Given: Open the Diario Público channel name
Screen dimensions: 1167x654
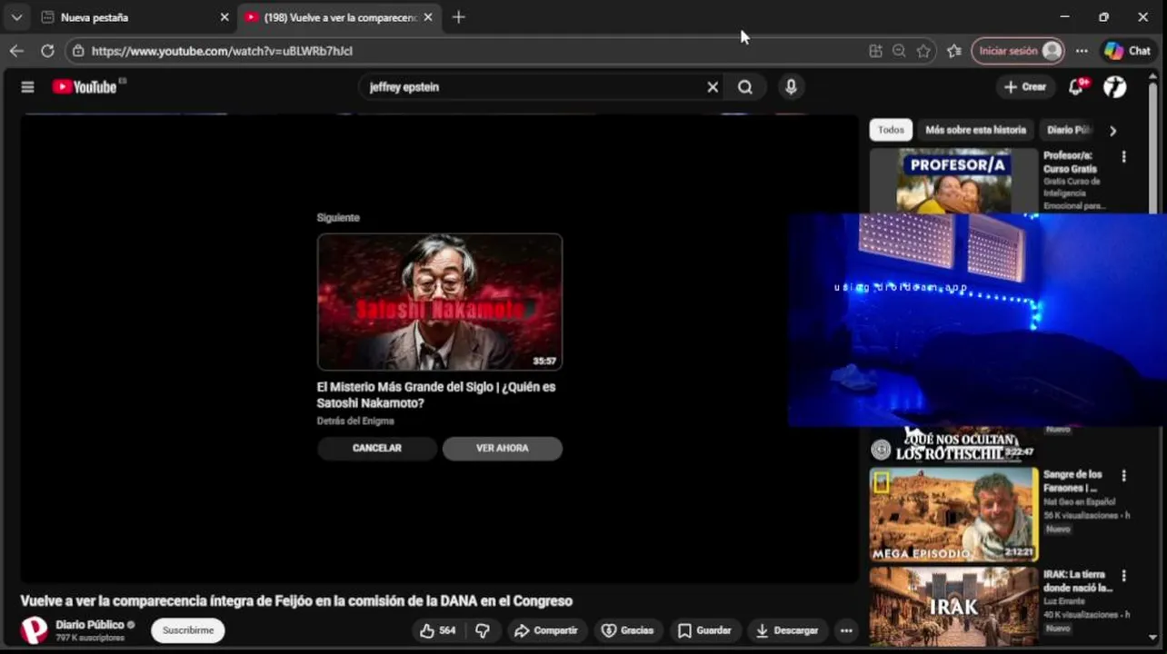Looking at the screenshot, I should (90, 625).
